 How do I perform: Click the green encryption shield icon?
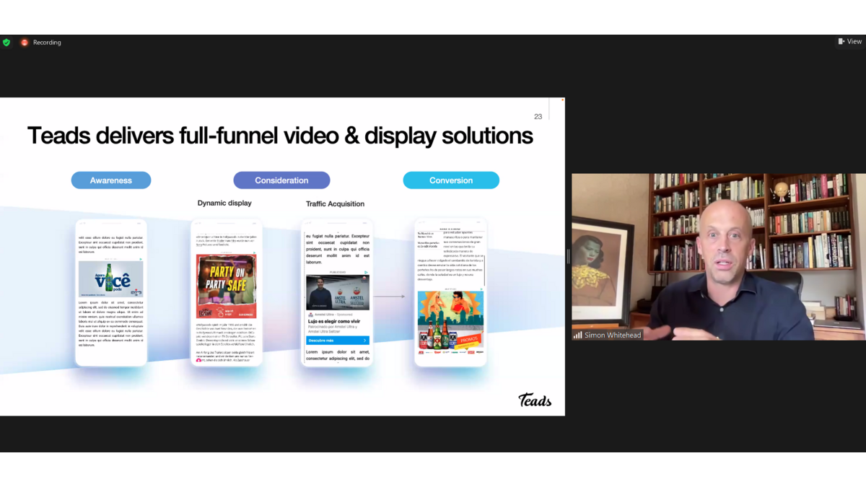[6, 43]
